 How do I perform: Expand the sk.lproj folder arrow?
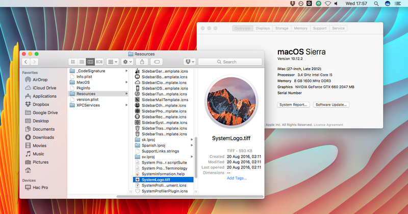(192, 140)
